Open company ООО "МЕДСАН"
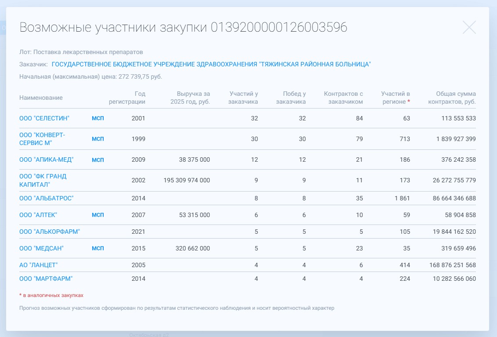Viewport: 497px width, 337px height. 41,249
